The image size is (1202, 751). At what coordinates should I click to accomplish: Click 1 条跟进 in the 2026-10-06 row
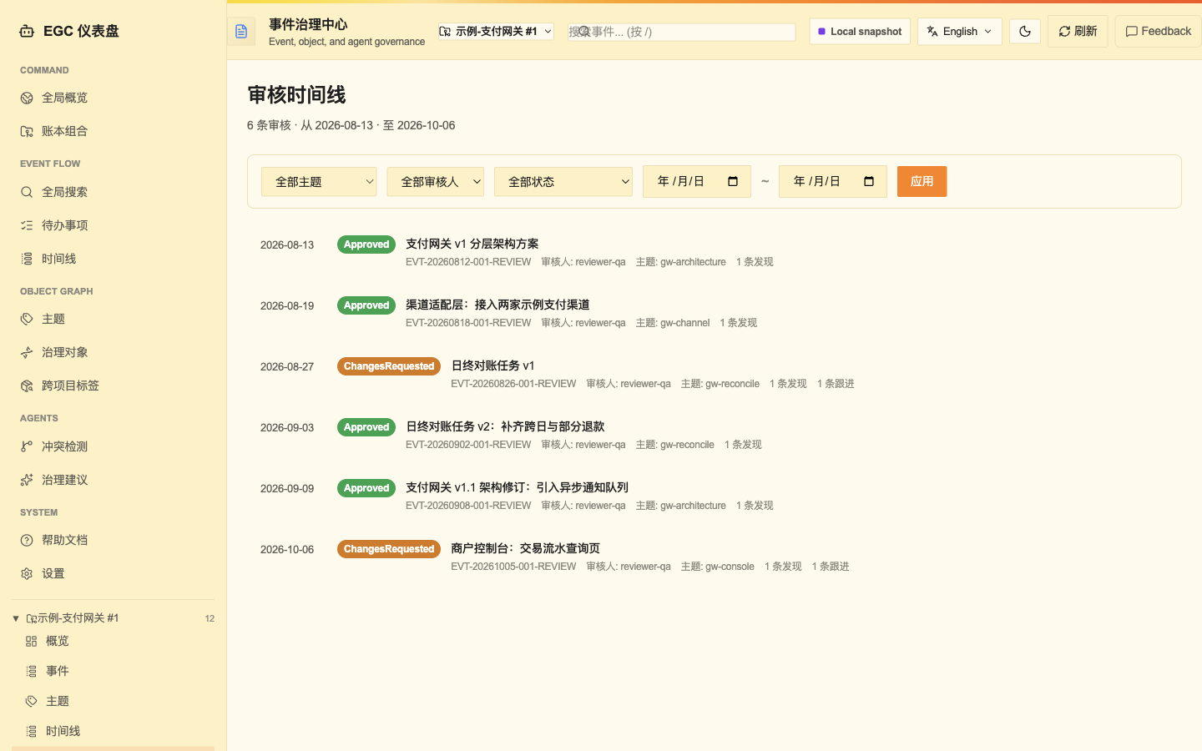click(x=831, y=567)
